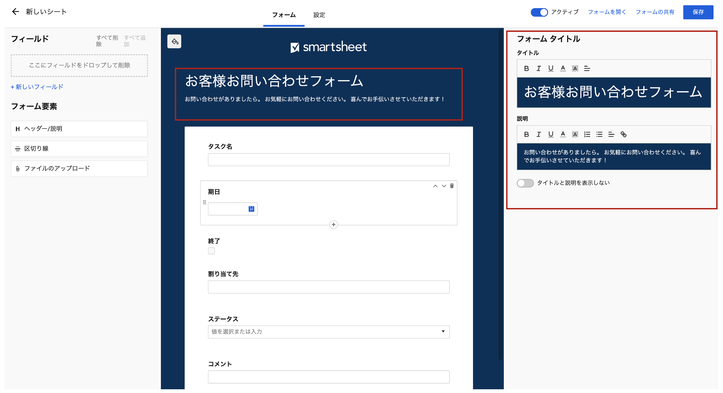Click the タスク名 input field
The width and height of the screenshot is (723, 393).
pyautogui.click(x=329, y=160)
